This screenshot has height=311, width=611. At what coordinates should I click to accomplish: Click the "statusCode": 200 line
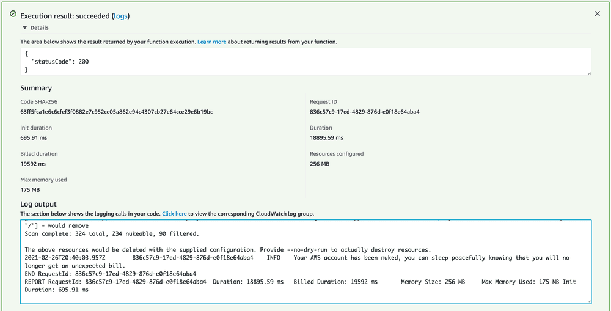pyautogui.click(x=60, y=62)
